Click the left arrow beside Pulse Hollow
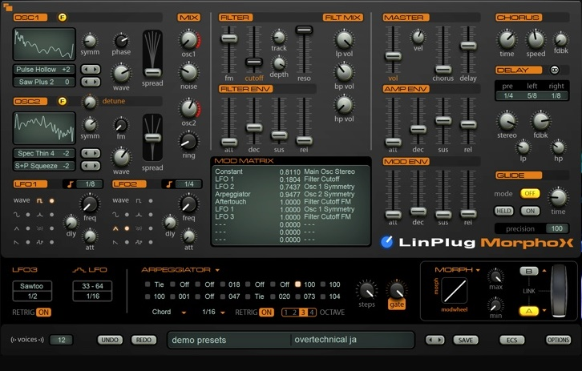582x371 pixels. [86, 70]
